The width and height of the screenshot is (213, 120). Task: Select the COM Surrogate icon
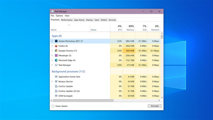click(x=56, y=96)
